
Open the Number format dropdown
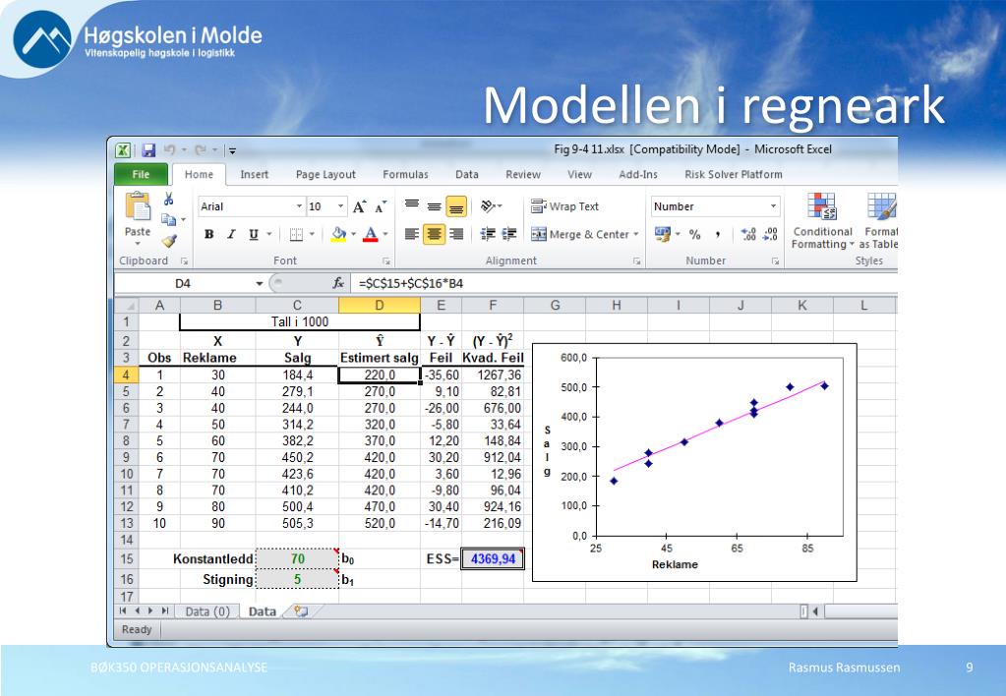click(x=773, y=206)
